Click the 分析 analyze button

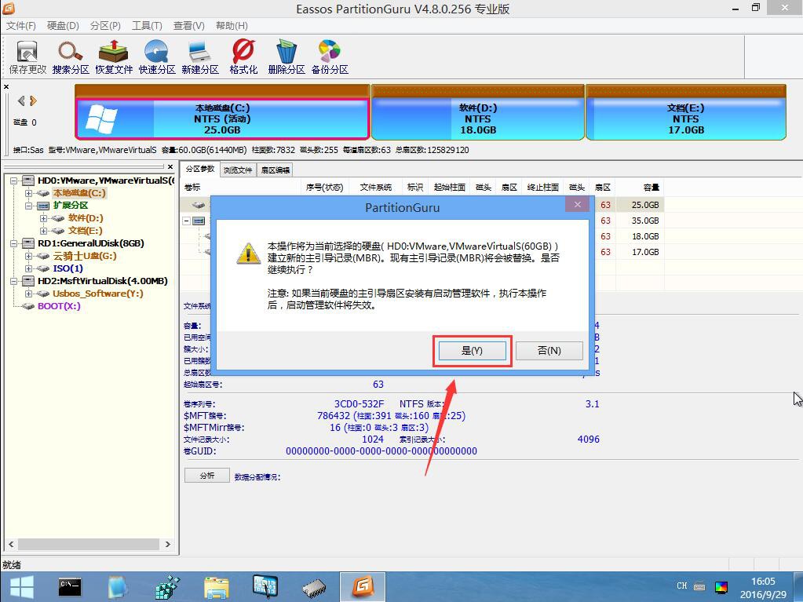point(206,476)
